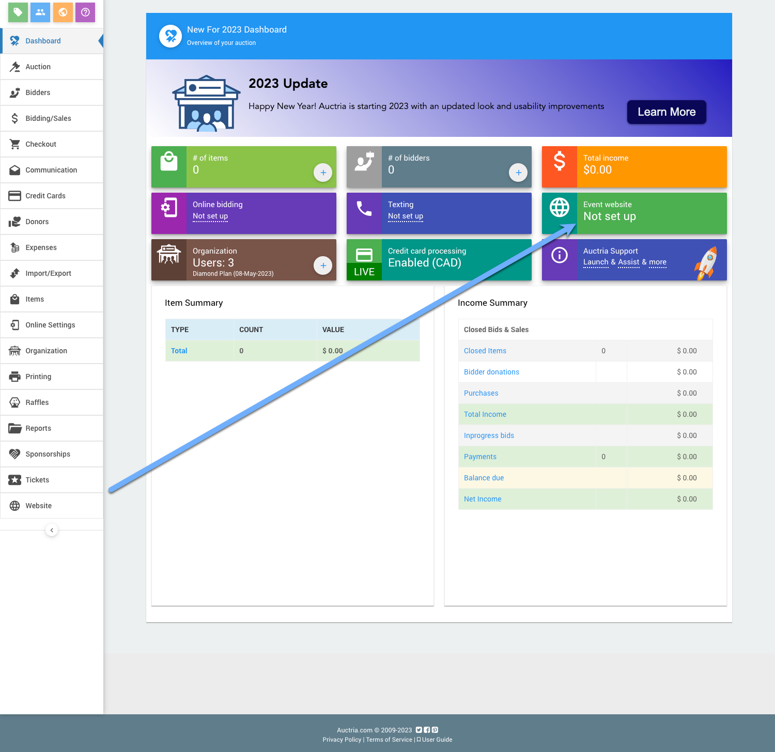Viewport: 775px width, 752px height.
Task: Click the blue people icon in top bar
Action: point(40,12)
